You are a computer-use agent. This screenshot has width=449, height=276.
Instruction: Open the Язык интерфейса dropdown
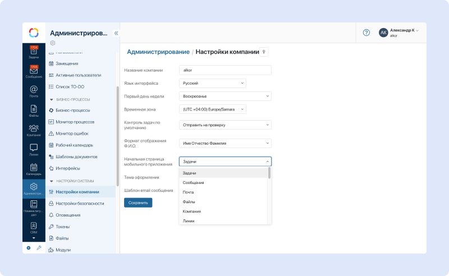tap(213, 84)
